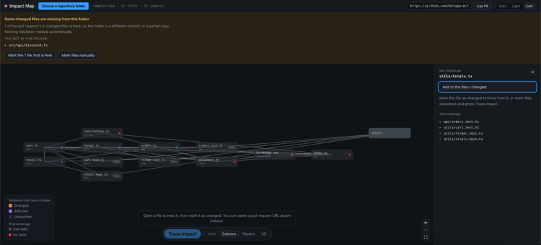Click the Has tests legend ring
The width and height of the screenshot is (541, 245).
tap(10, 229)
